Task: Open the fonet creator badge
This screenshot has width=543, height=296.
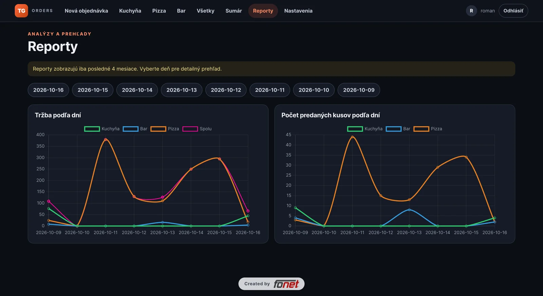Action: click(x=271, y=284)
